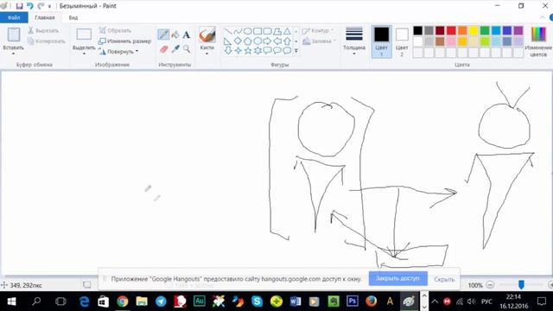
Task: Choose the Five-point star shape
Action: pyautogui.click(x=248, y=50)
